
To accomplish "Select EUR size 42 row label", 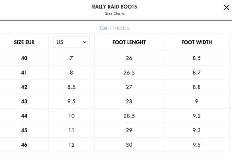I will click(x=24, y=87).
